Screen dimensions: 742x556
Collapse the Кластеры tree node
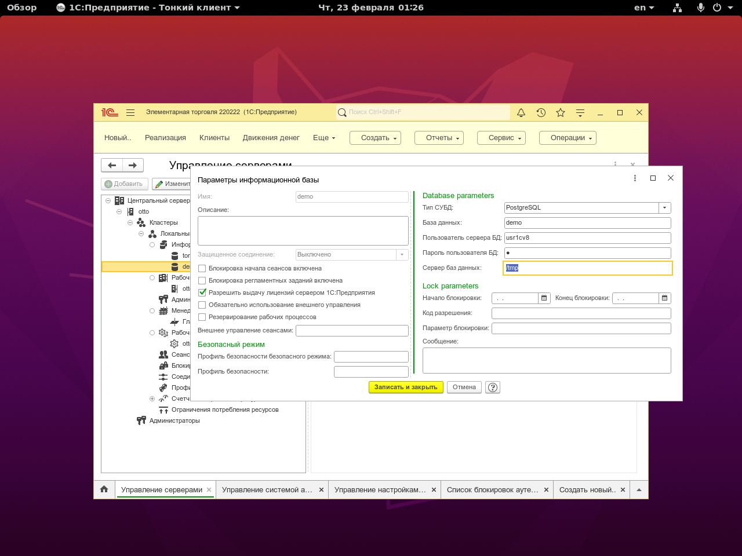pos(130,222)
